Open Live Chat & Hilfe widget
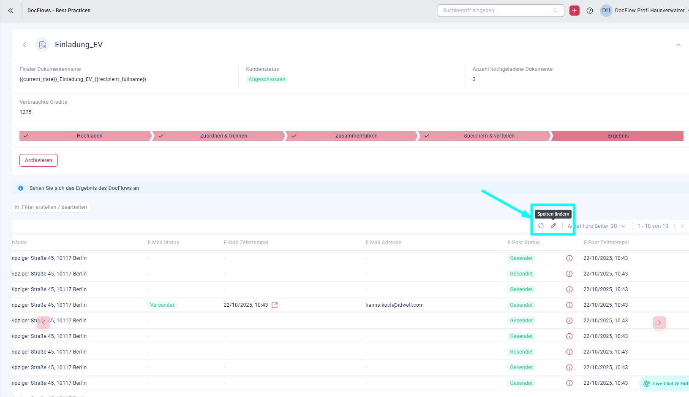Viewport: 689px width, 397px height. (x=665, y=383)
